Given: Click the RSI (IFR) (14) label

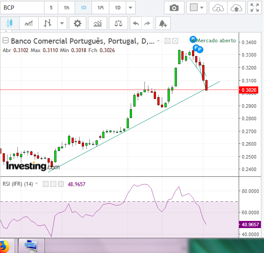Looking at the screenshot, I should [x=18, y=184].
